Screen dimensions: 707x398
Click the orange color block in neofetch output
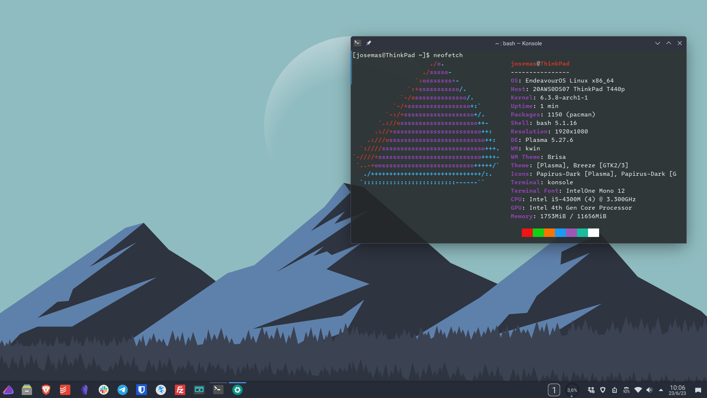(549, 233)
